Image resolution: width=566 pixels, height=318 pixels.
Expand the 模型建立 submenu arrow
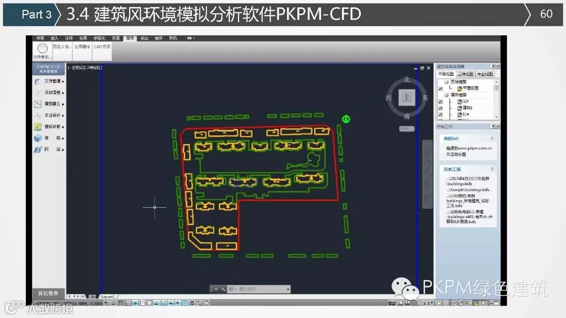63,105
